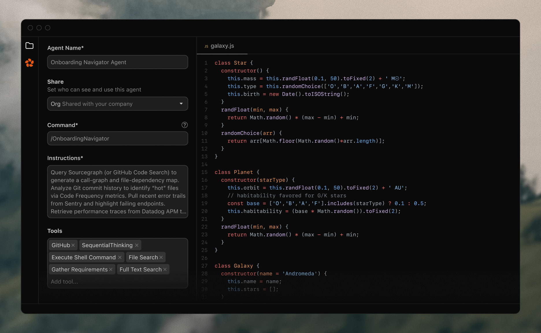Click line 1 in the code editor
Viewport: 541px width, 333px height.
click(234, 63)
